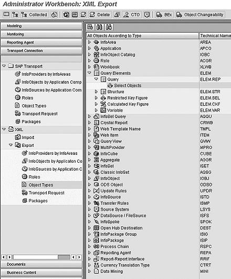Click the find-next binoculars icon
This screenshot has height=279, width=231.
coord(109,27)
